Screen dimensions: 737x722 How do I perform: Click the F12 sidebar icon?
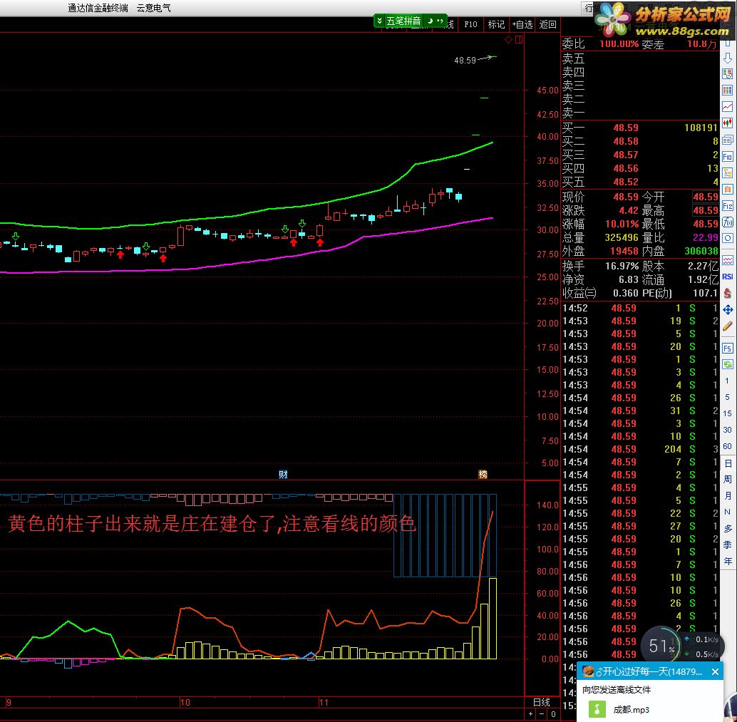(x=728, y=206)
